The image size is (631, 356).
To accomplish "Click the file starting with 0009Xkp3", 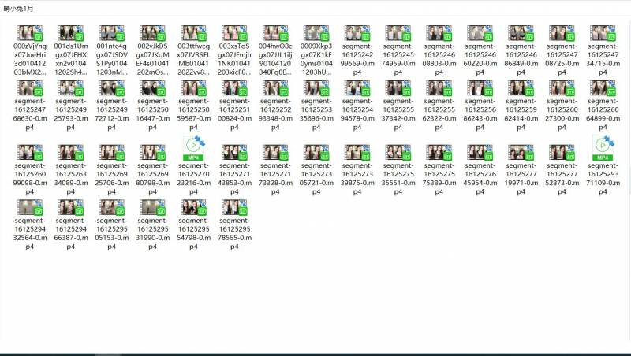I will [316, 33].
